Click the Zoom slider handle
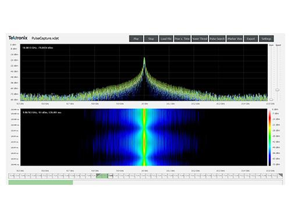291x215 pixels. coord(271,99)
